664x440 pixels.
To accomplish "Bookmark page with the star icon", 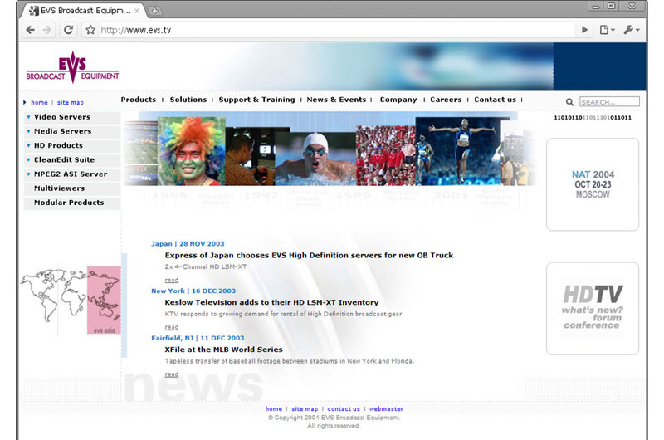I will pos(90,30).
